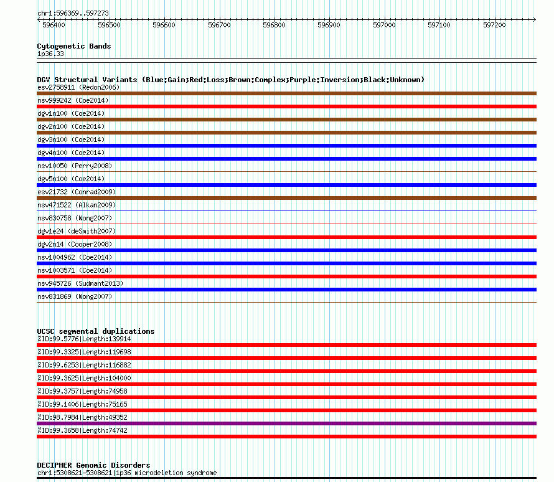The height and width of the screenshot is (482, 554).
Task: Click the thin blue line under nsv471522
Action: click(x=286, y=210)
